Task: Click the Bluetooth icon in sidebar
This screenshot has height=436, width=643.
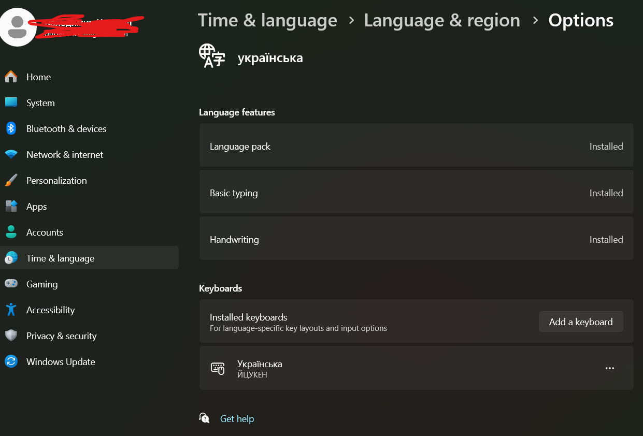Action: click(11, 128)
